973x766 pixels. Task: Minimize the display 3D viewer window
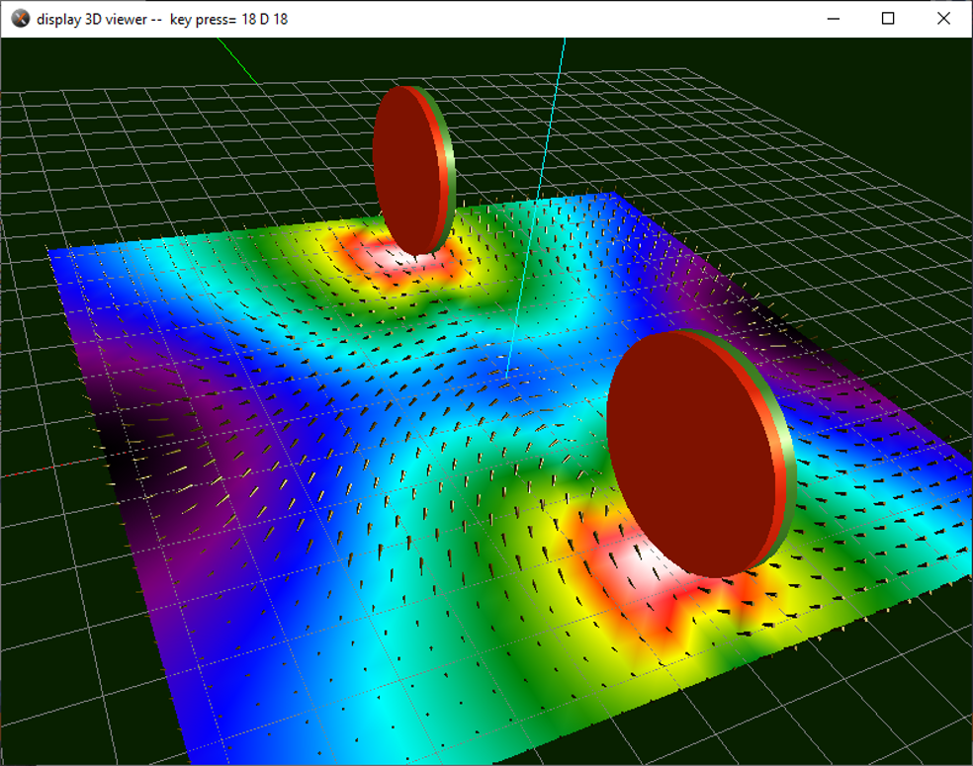[836, 19]
